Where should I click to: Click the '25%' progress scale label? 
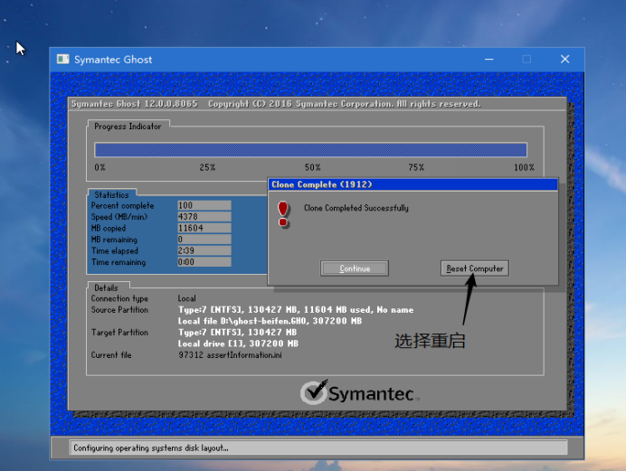[x=207, y=167]
